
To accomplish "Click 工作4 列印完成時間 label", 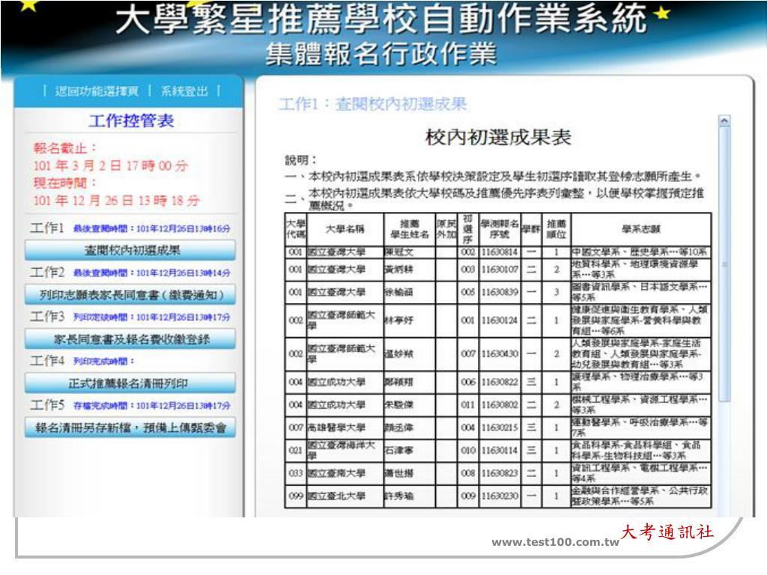I will [103, 362].
